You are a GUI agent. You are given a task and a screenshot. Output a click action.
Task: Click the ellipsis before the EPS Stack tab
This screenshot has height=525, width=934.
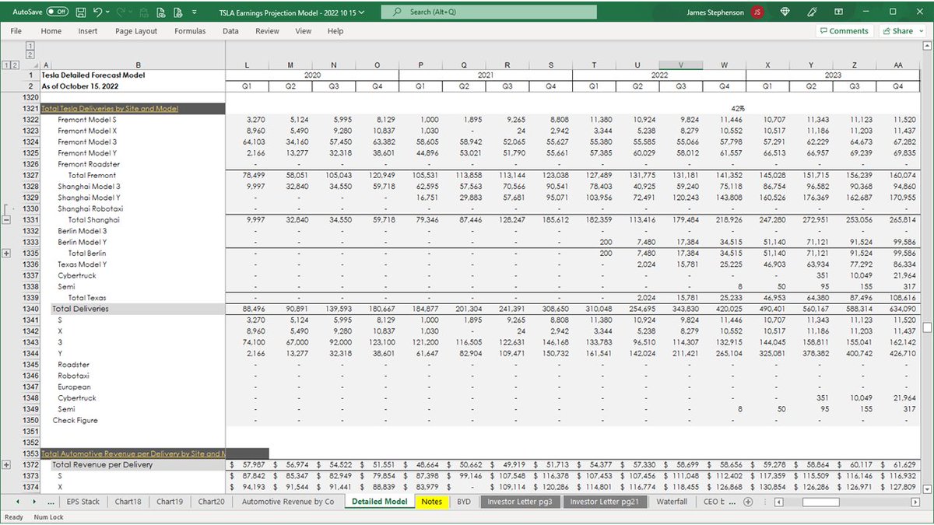(51, 502)
